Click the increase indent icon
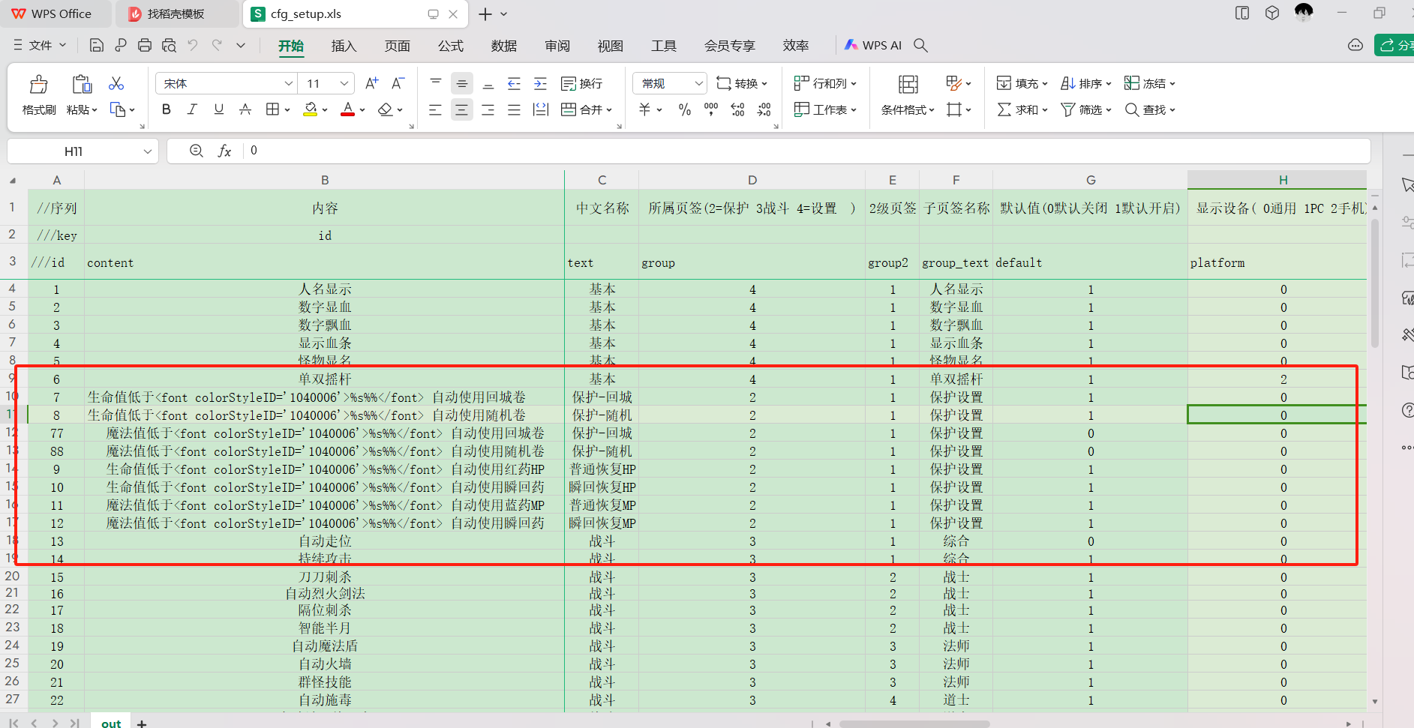Viewport: 1414px width, 728px height. click(x=540, y=83)
